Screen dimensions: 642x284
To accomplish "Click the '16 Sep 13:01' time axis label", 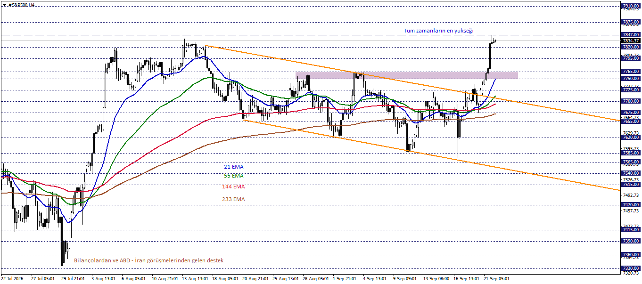I will [467, 279].
